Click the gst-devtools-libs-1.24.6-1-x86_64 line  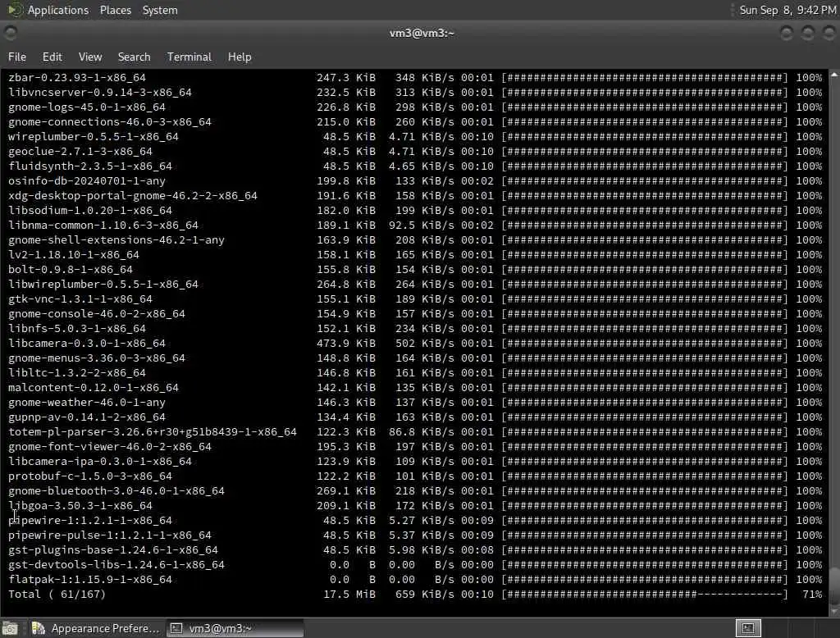click(415, 565)
